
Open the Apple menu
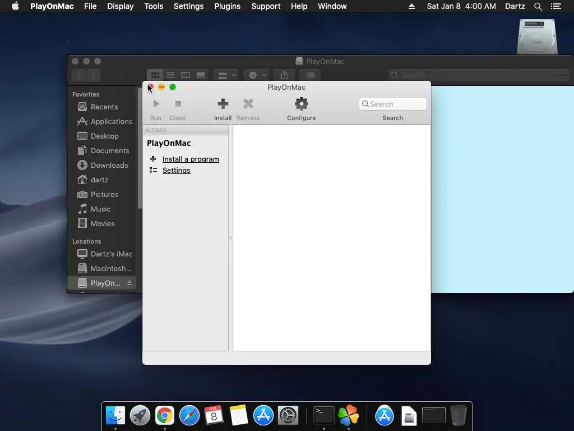[x=15, y=6]
